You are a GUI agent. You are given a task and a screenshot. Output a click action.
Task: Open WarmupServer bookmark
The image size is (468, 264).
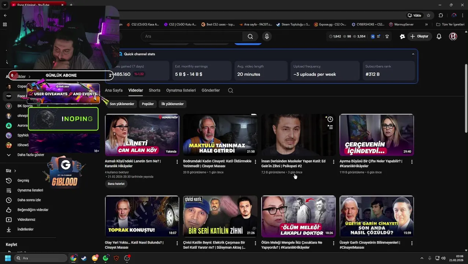coord(401,25)
